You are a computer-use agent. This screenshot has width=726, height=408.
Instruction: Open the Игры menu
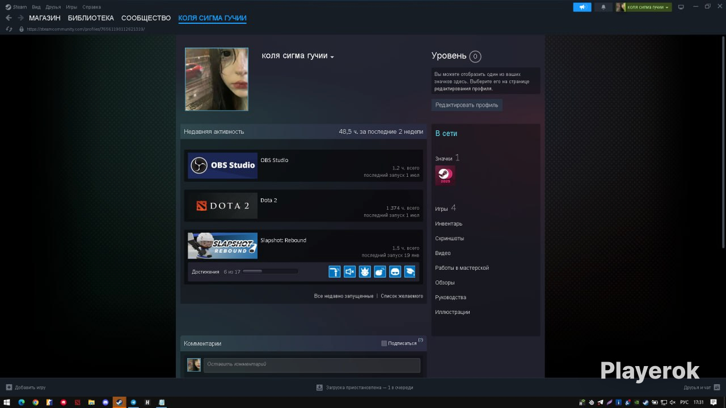coord(71,7)
